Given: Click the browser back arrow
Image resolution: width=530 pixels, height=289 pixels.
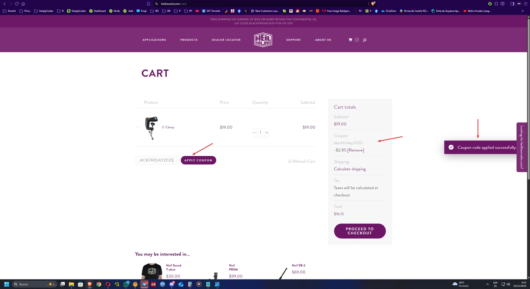Looking at the screenshot, I should (x=5, y=4).
